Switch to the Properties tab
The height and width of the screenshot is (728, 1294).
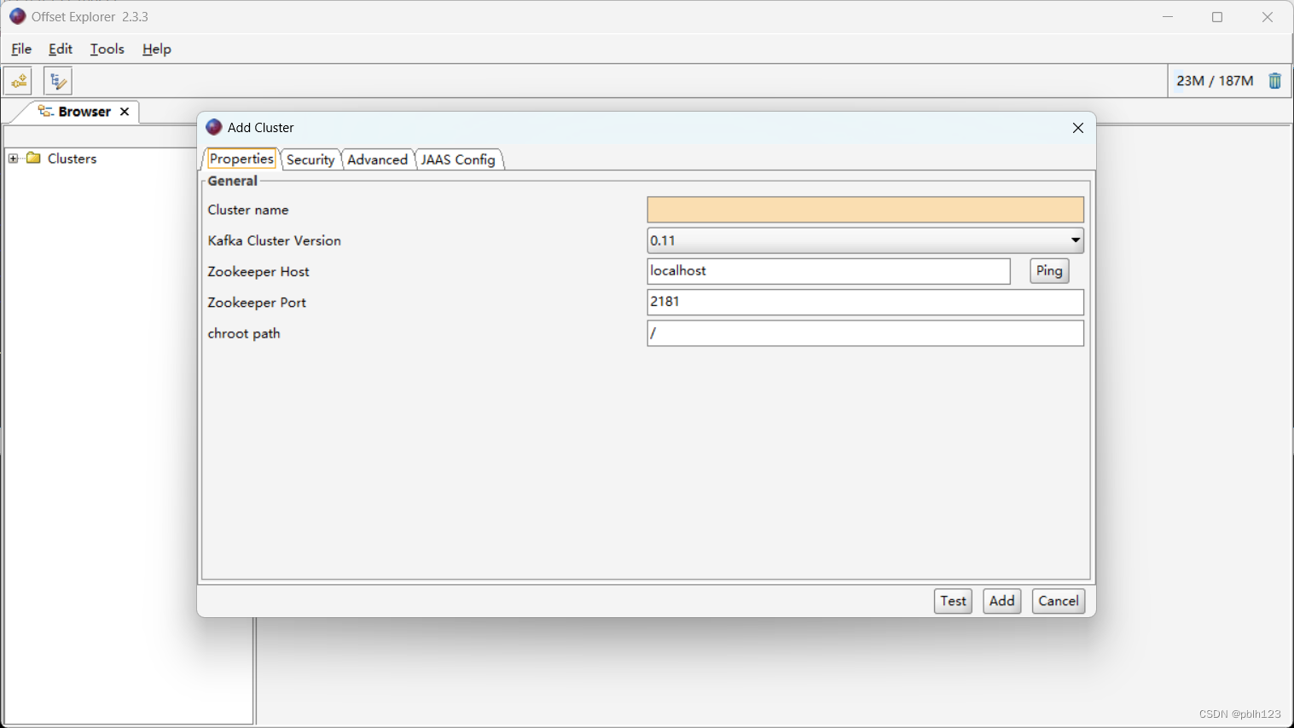[241, 159]
